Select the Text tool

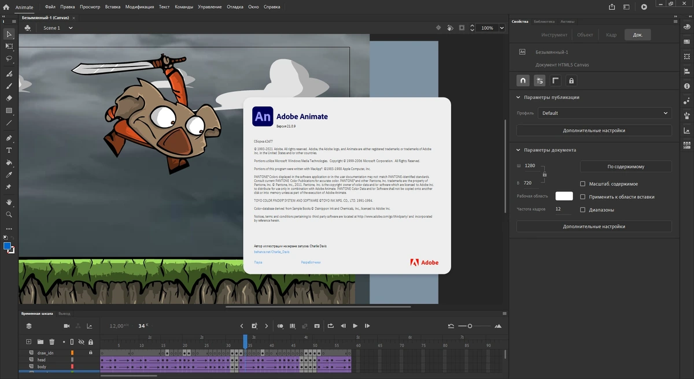(x=9, y=150)
